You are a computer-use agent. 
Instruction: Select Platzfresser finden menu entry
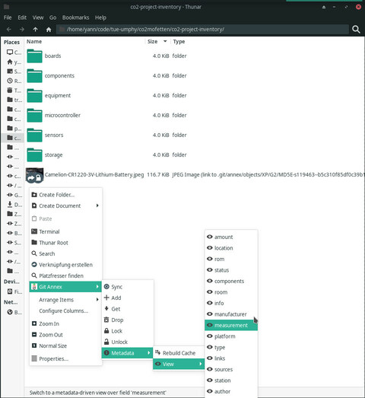click(x=65, y=276)
